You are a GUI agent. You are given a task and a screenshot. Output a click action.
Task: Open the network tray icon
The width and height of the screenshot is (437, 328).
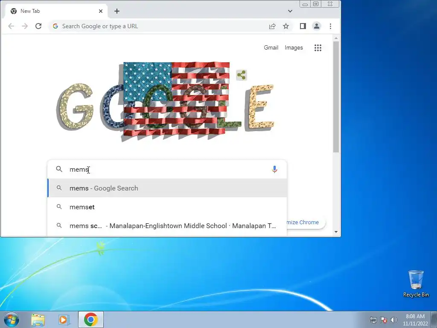tap(373, 320)
